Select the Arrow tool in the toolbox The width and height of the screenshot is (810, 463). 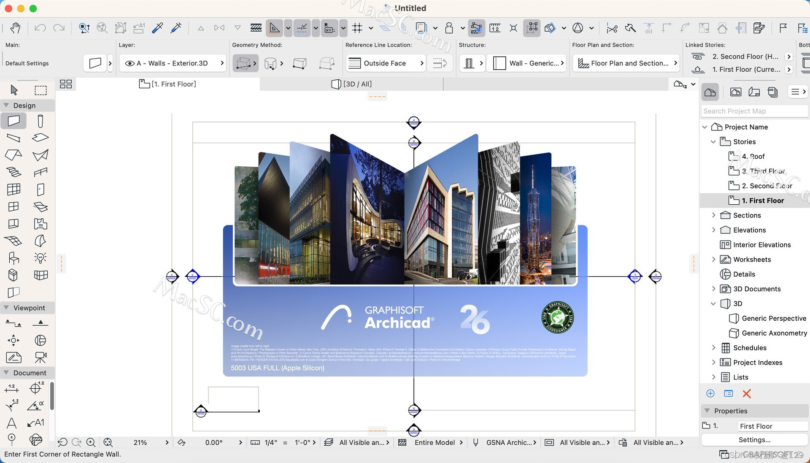14,90
